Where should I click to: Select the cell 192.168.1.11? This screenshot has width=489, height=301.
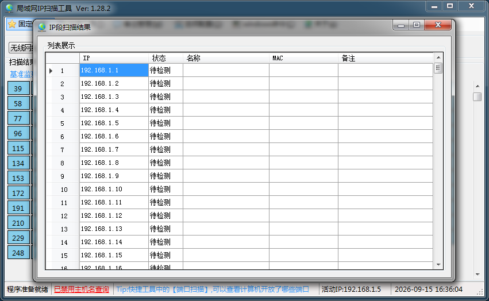tap(114, 202)
